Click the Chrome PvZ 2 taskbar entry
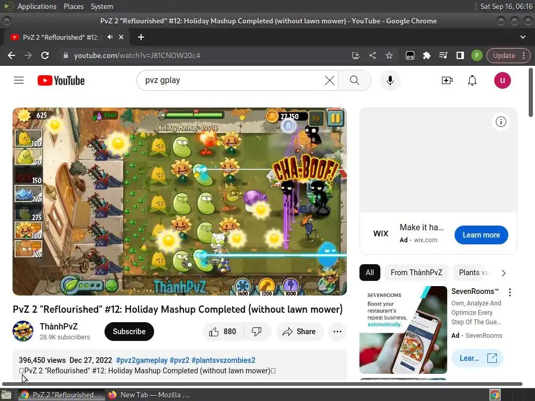The height and width of the screenshot is (401, 535). [x=61, y=395]
